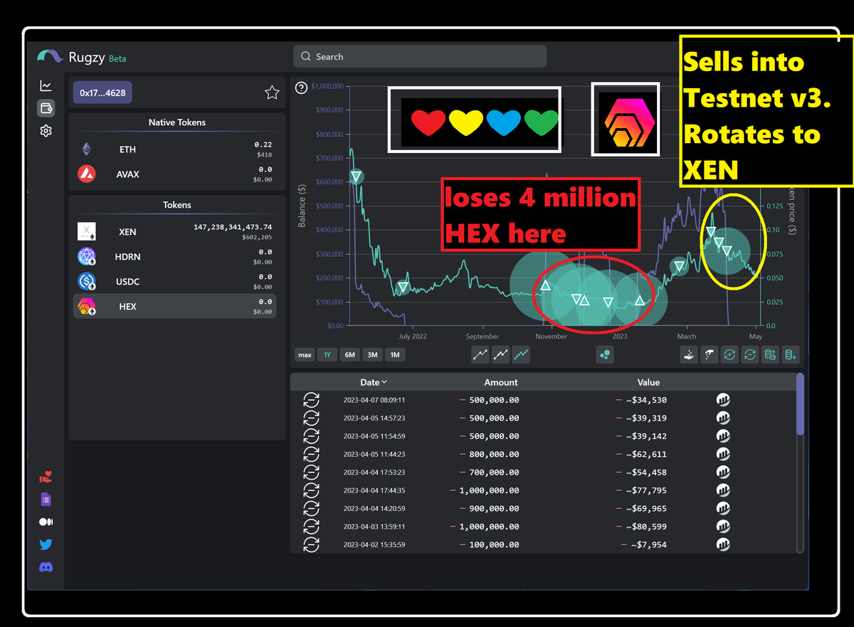The height and width of the screenshot is (627, 854).
Task: Set chart range to 1M
Action: 395,354
